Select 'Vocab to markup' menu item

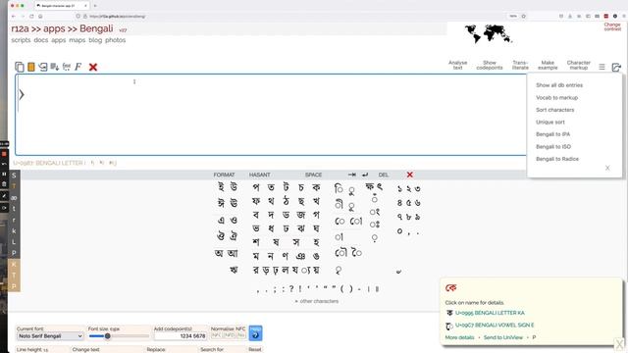pos(556,98)
